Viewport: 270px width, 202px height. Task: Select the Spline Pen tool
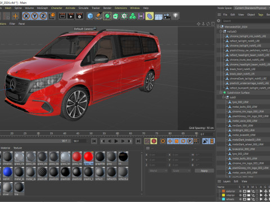coord(98,16)
